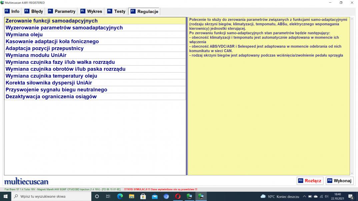Choose Dezaktywacja ograniczenia osiągów entry

pos(51,97)
